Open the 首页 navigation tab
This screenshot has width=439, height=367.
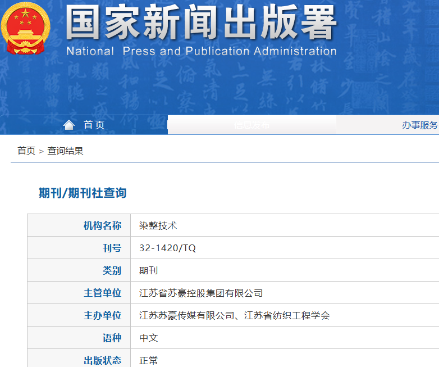(x=84, y=125)
